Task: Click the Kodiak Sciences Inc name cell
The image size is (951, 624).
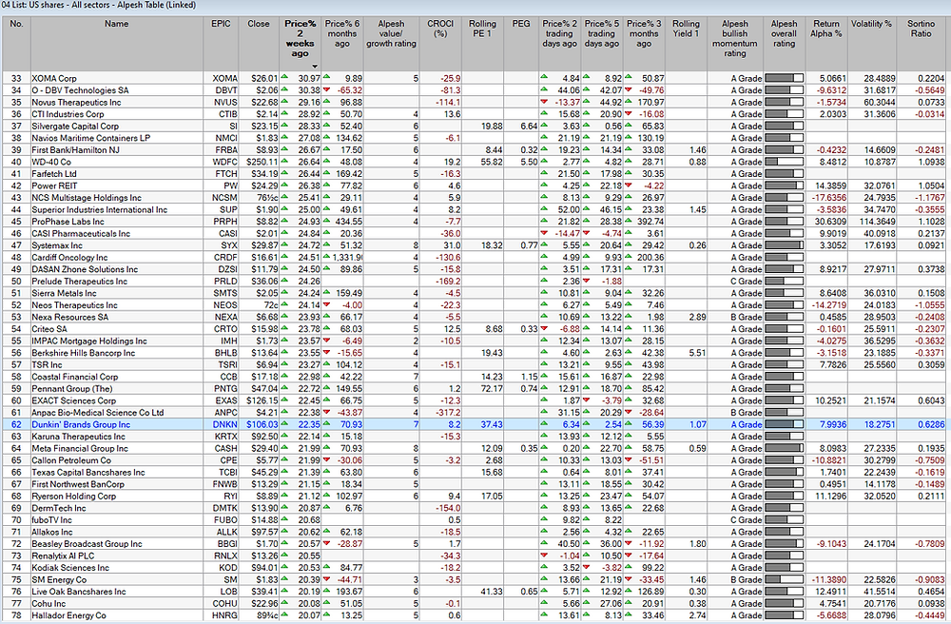Action: coord(116,568)
